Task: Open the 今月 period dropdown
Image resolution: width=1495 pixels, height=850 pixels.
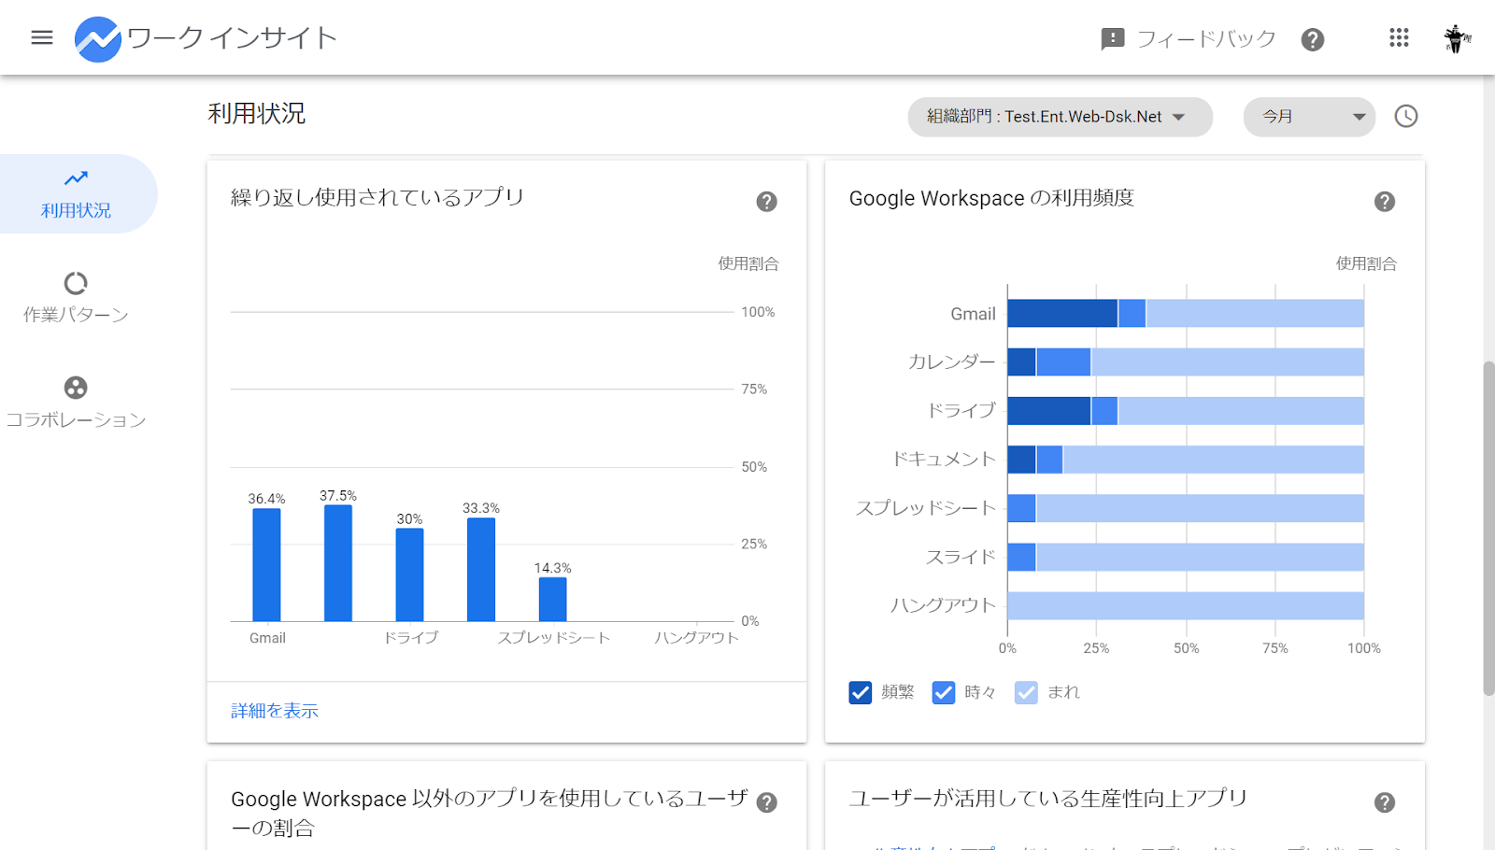Action: (1309, 117)
